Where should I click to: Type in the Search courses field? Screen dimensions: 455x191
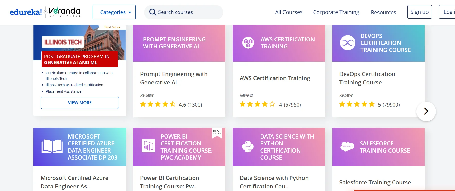tap(187, 12)
